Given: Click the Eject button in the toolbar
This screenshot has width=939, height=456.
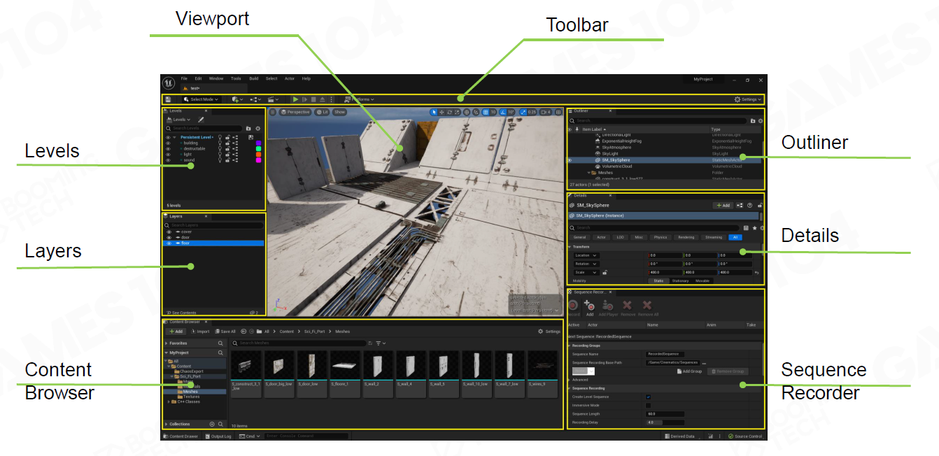Looking at the screenshot, I should 323,99.
